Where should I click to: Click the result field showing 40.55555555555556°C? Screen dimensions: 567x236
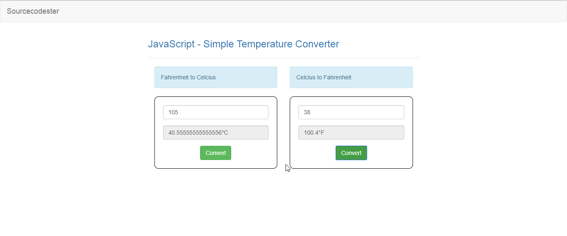[x=216, y=133]
